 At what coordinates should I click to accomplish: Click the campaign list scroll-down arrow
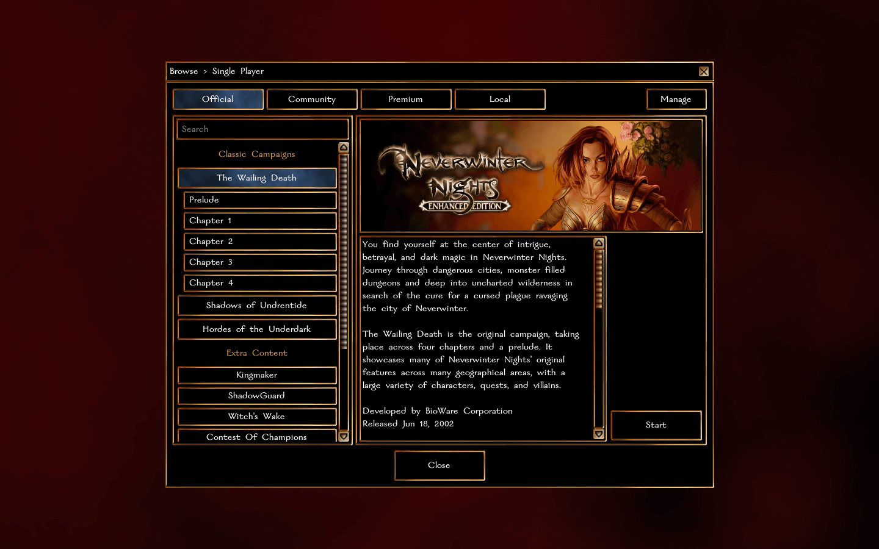pos(344,437)
